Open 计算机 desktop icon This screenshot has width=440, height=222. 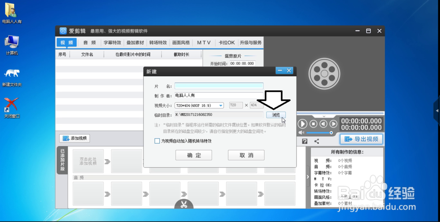[x=11, y=45]
